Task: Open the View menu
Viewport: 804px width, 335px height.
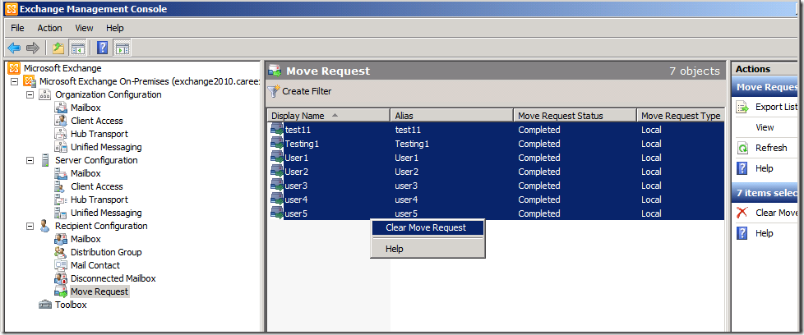Action: click(84, 28)
